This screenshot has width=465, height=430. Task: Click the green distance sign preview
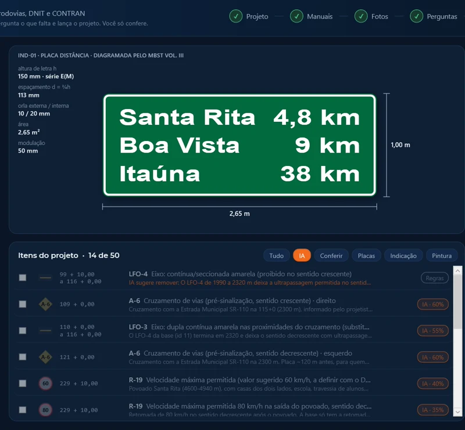(239, 145)
